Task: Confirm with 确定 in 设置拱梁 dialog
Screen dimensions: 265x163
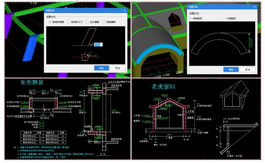Action: tap(231, 70)
